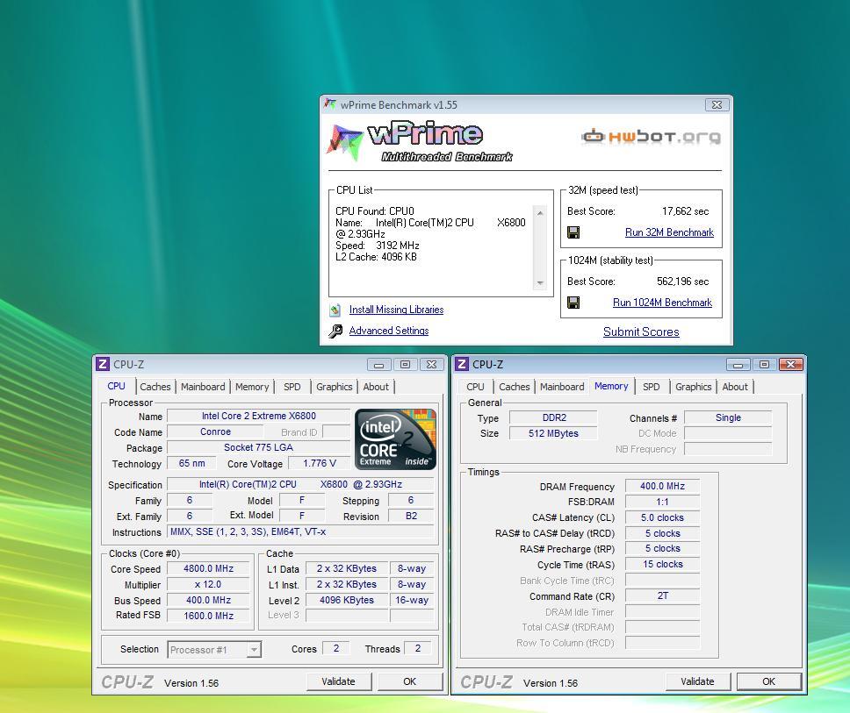Screen dimensions: 850x713
Task: Open Advanced Settings link
Action: click(389, 331)
